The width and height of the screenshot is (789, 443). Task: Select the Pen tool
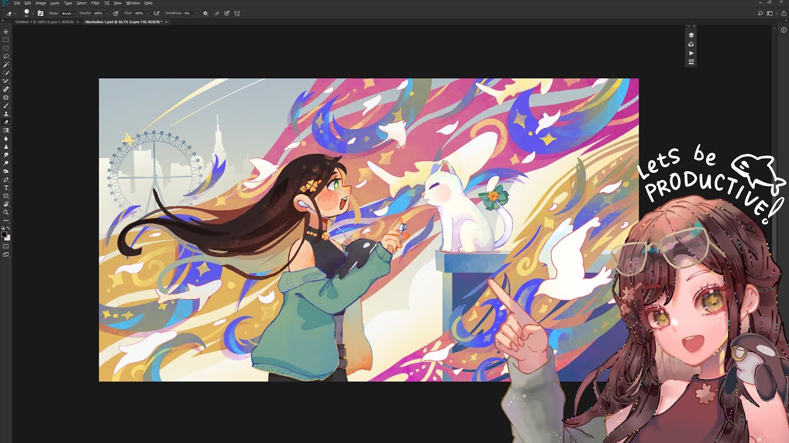pos(6,180)
